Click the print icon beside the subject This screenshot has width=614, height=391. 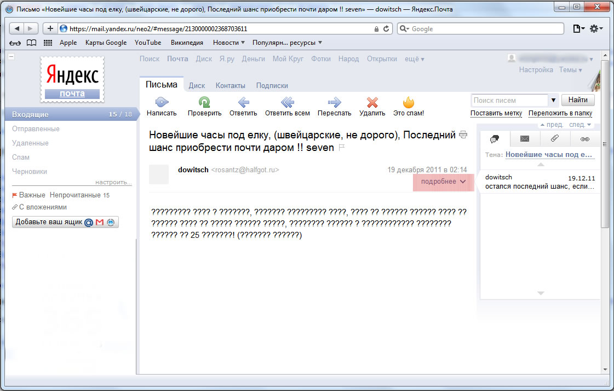[x=463, y=135]
